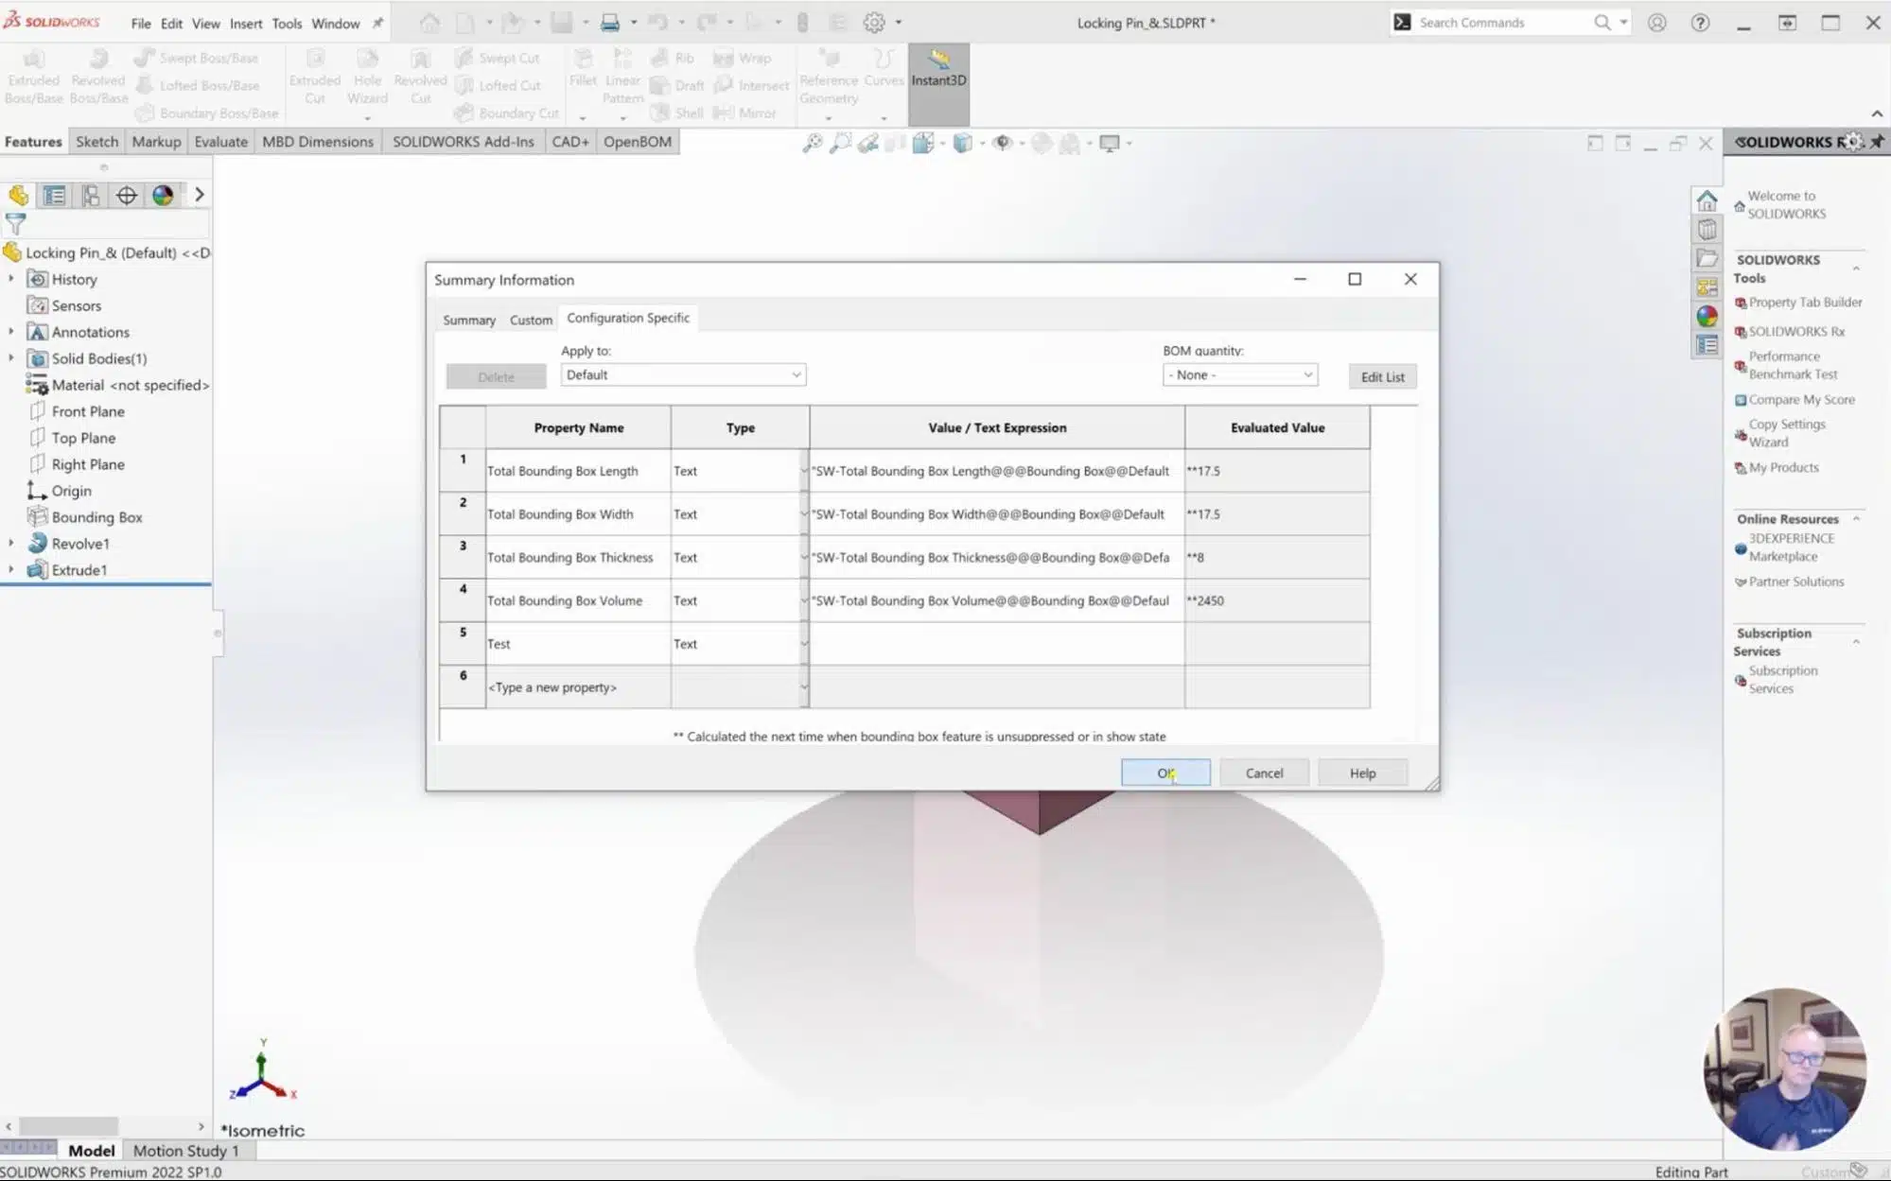The height and width of the screenshot is (1181, 1891).
Task: Open the BOM quantity dropdown
Action: [1239, 374]
